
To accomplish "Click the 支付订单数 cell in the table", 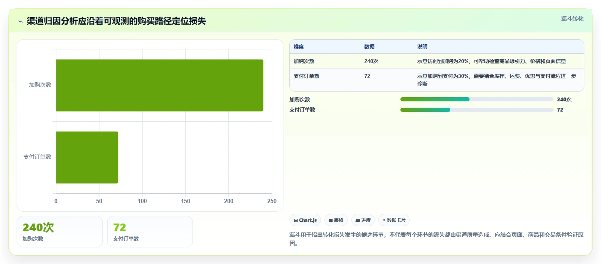I will [306, 76].
